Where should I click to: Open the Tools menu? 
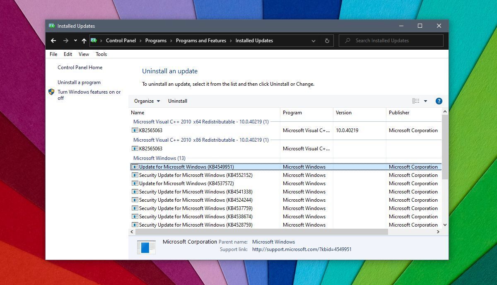[101, 54]
